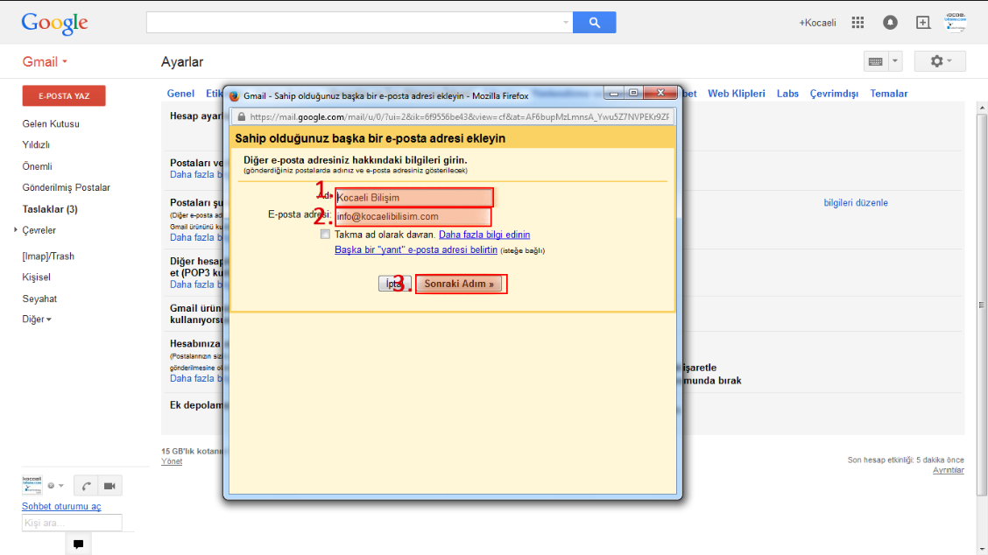
Task: Open Gönderilmiş Postalar folder
Action: tap(67, 187)
